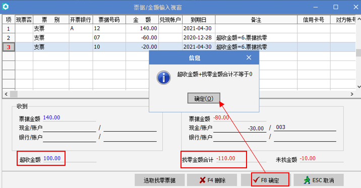Click 金额 column header
Image resolution: width=361 pixels, height=188 pixels.
[142, 20]
